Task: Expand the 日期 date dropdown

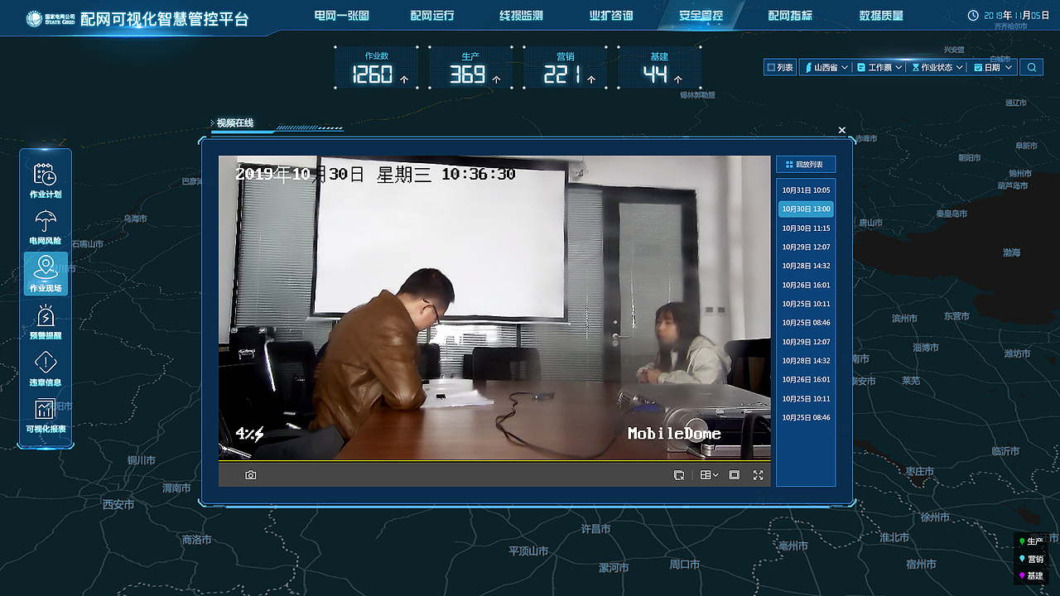Action: tap(993, 68)
